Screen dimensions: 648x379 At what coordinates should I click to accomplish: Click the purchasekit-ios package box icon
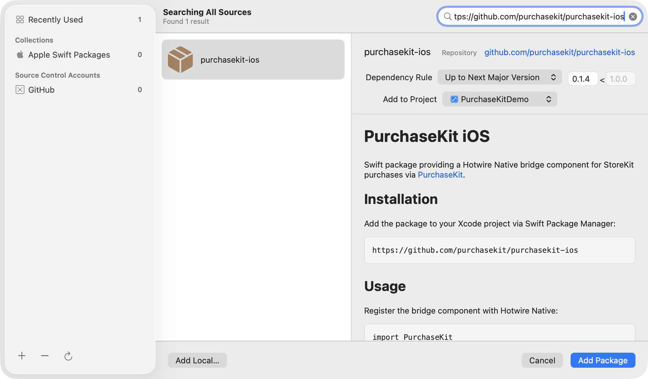pyautogui.click(x=180, y=60)
